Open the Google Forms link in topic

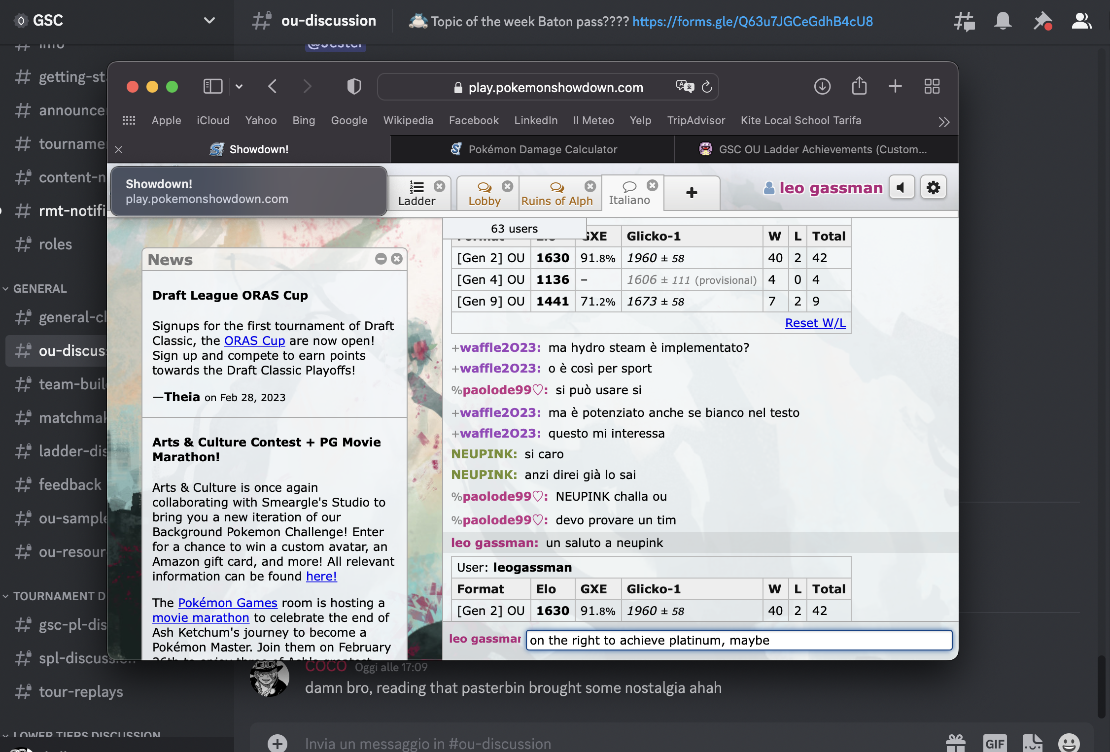(752, 21)
